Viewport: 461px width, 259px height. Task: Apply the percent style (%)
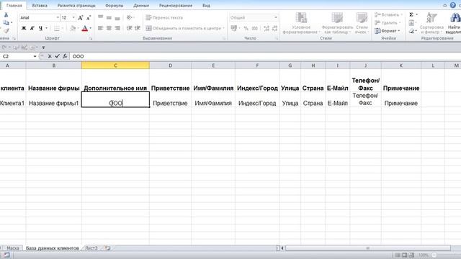point(246,28)
